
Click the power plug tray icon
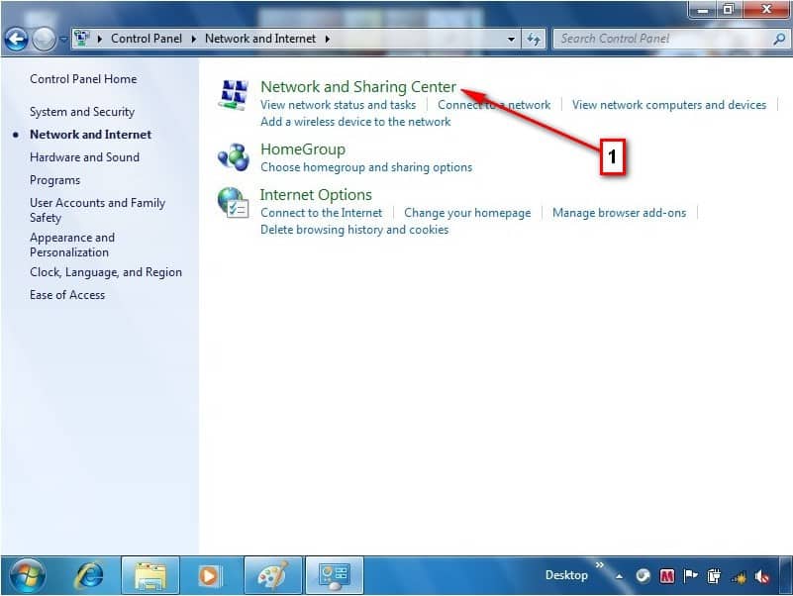pyautogui.click(x=714, y=576)
